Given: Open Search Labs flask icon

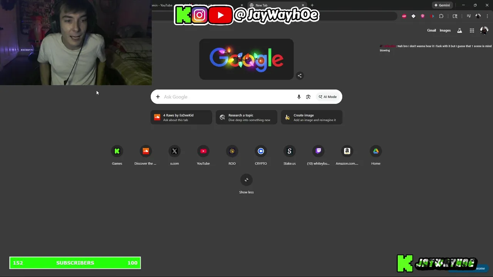Looking at the screenshot, I should [x=459, y=30].
